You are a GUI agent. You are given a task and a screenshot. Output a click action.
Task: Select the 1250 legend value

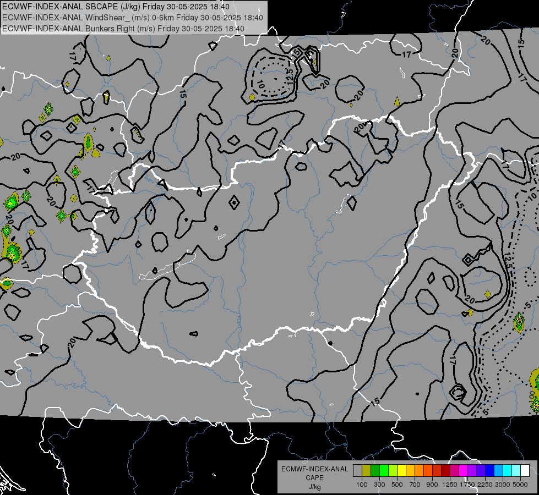pyautogui.click(x=450, y=485)
